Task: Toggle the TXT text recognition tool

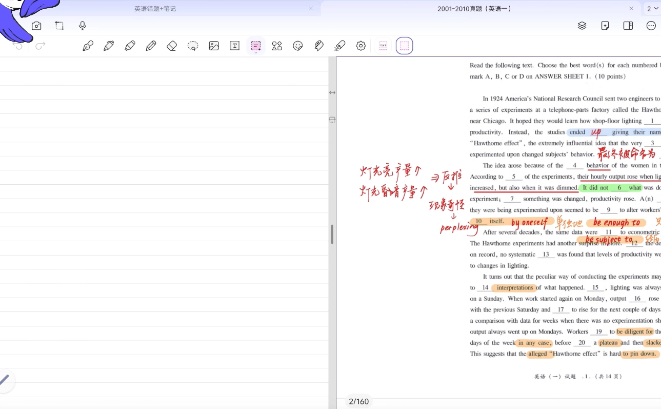Action: point(383,46)
